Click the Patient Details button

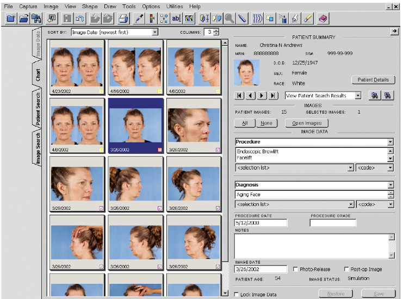(373, 80)
